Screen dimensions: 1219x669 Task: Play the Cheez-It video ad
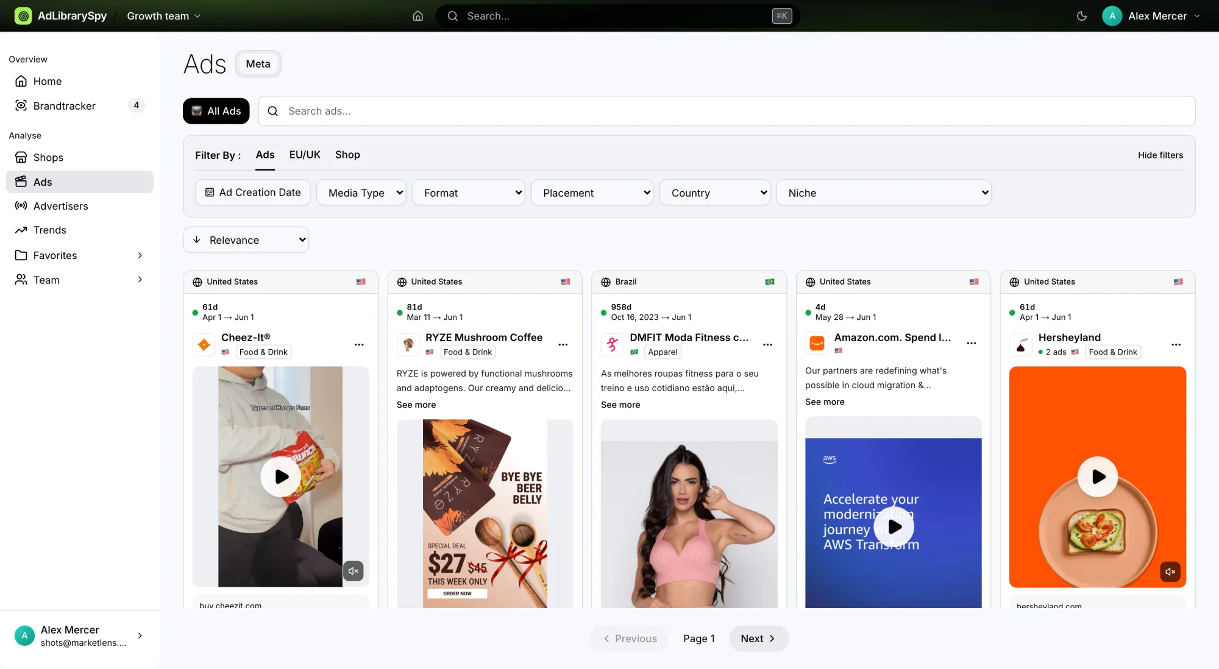click(x=280, y=476)
